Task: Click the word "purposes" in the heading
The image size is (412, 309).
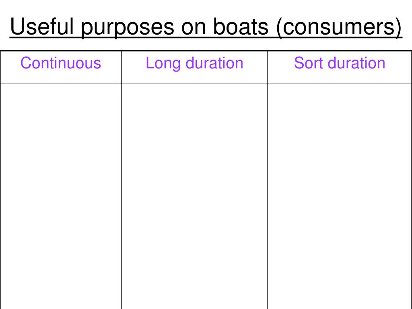Action: point(128,28)
